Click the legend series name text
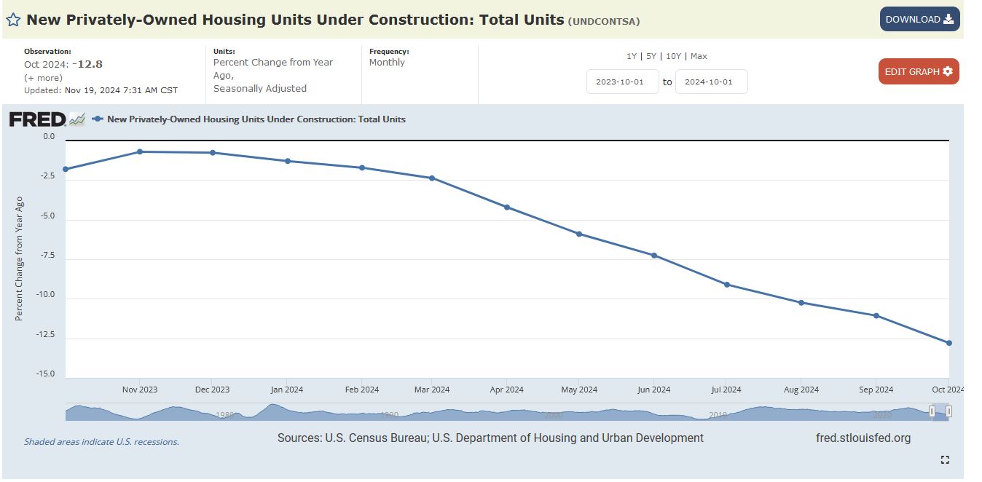The height and width of the screenshot is (482, 982). [256, 119]
